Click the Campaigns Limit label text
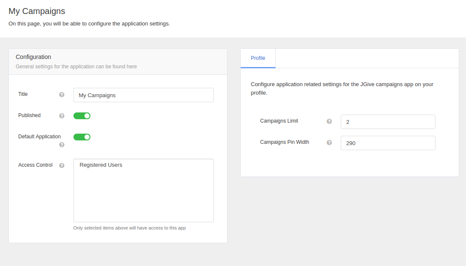The height and width of the screenshot is (266, 466). point(279,121)
